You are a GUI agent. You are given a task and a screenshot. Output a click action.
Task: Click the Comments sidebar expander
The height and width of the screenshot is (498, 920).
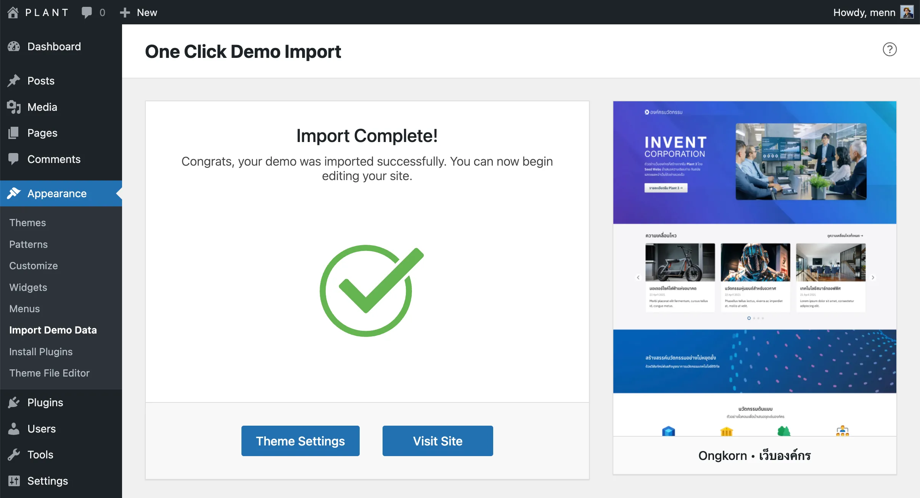(53, 159)
